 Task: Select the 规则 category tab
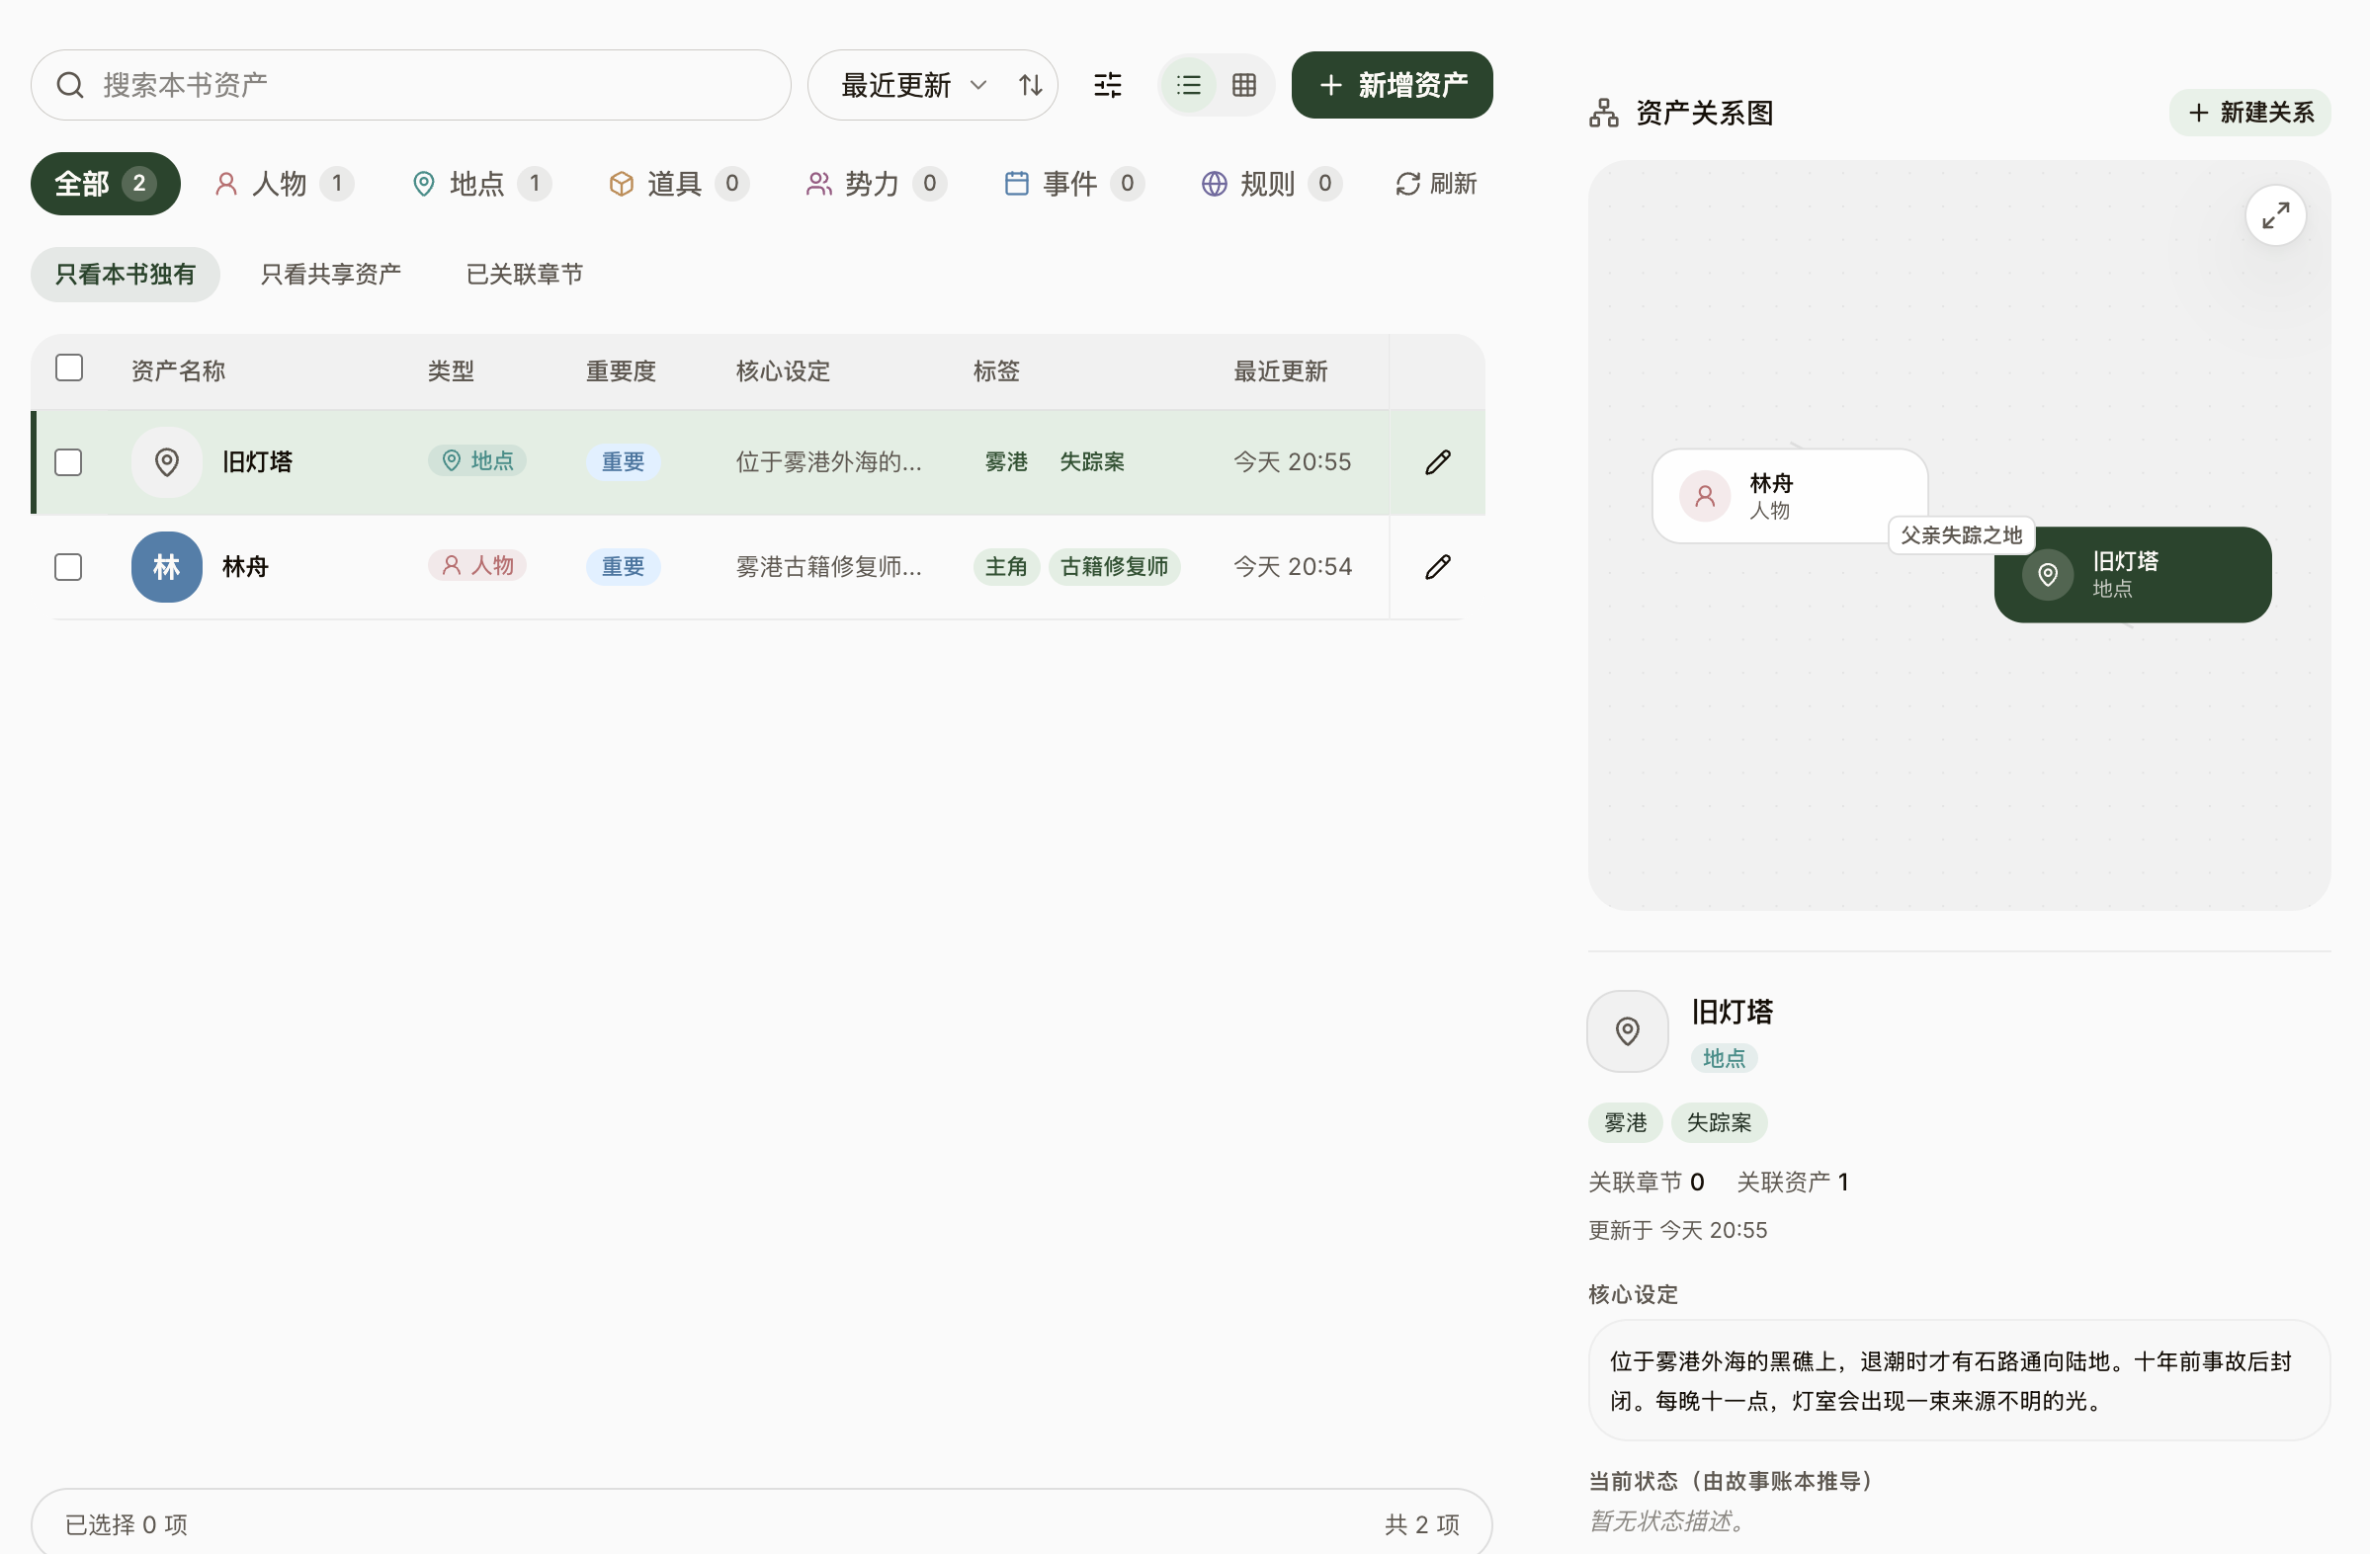coord(1271,184)
